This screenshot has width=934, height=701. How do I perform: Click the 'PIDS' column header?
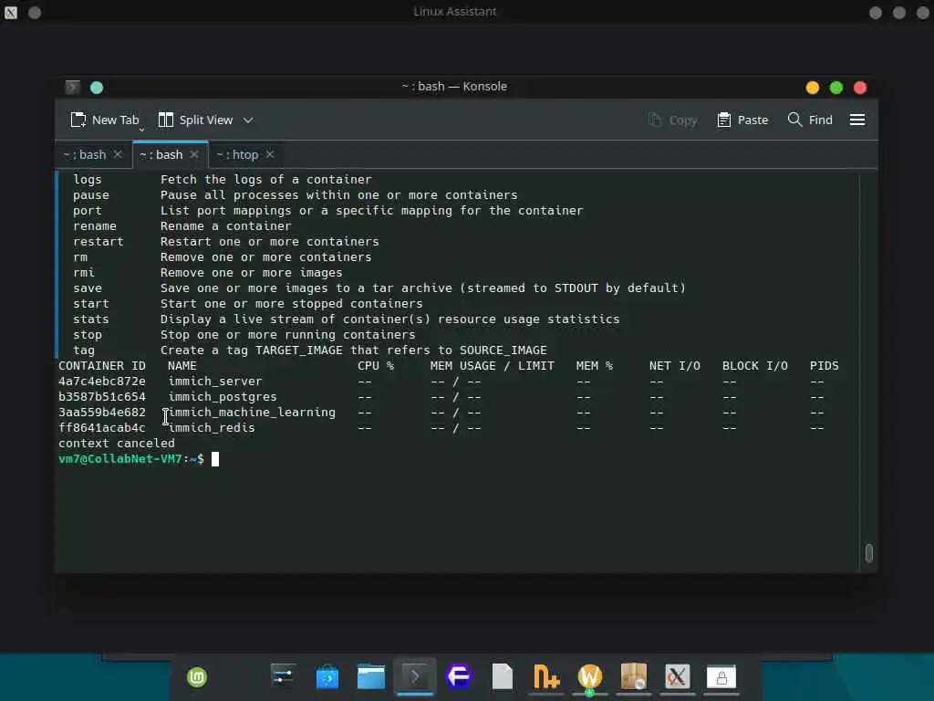[824, 365]
